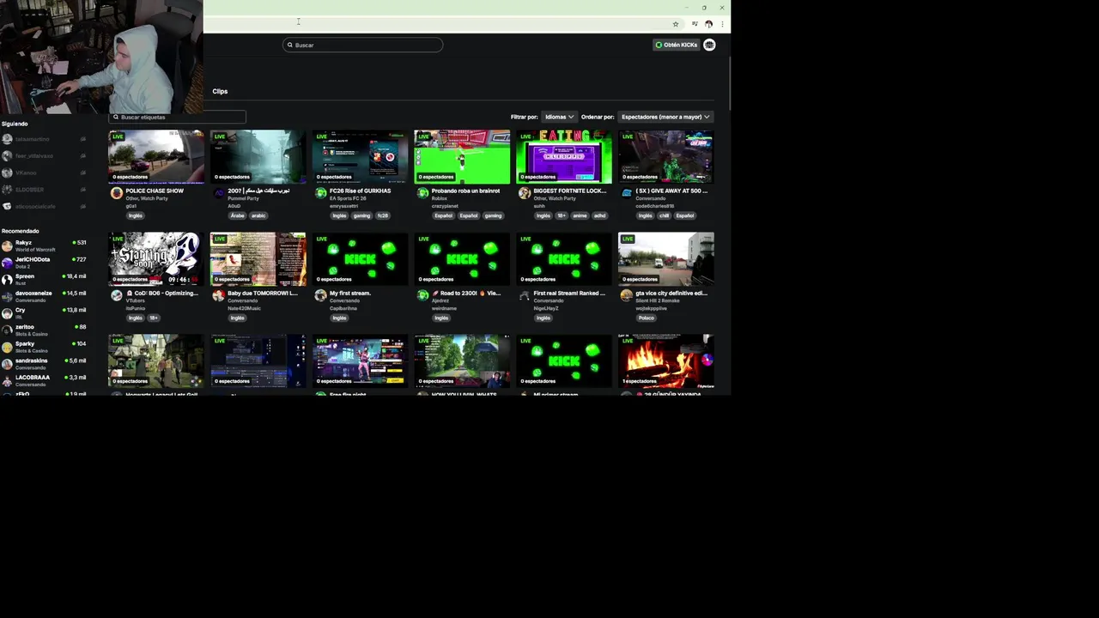Open JeriCHODota recommended channel
The image size is (1099, 618).
coord(44,262)
